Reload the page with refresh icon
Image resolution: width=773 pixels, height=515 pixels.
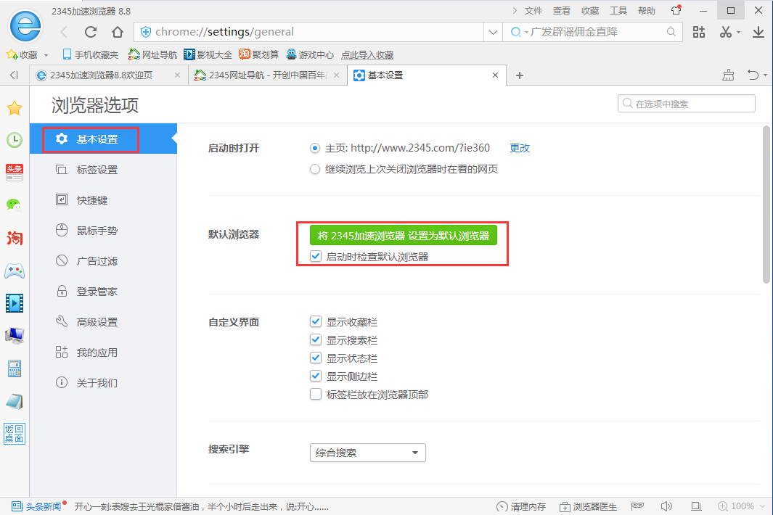pyautogui.click(x=91, y=32)
